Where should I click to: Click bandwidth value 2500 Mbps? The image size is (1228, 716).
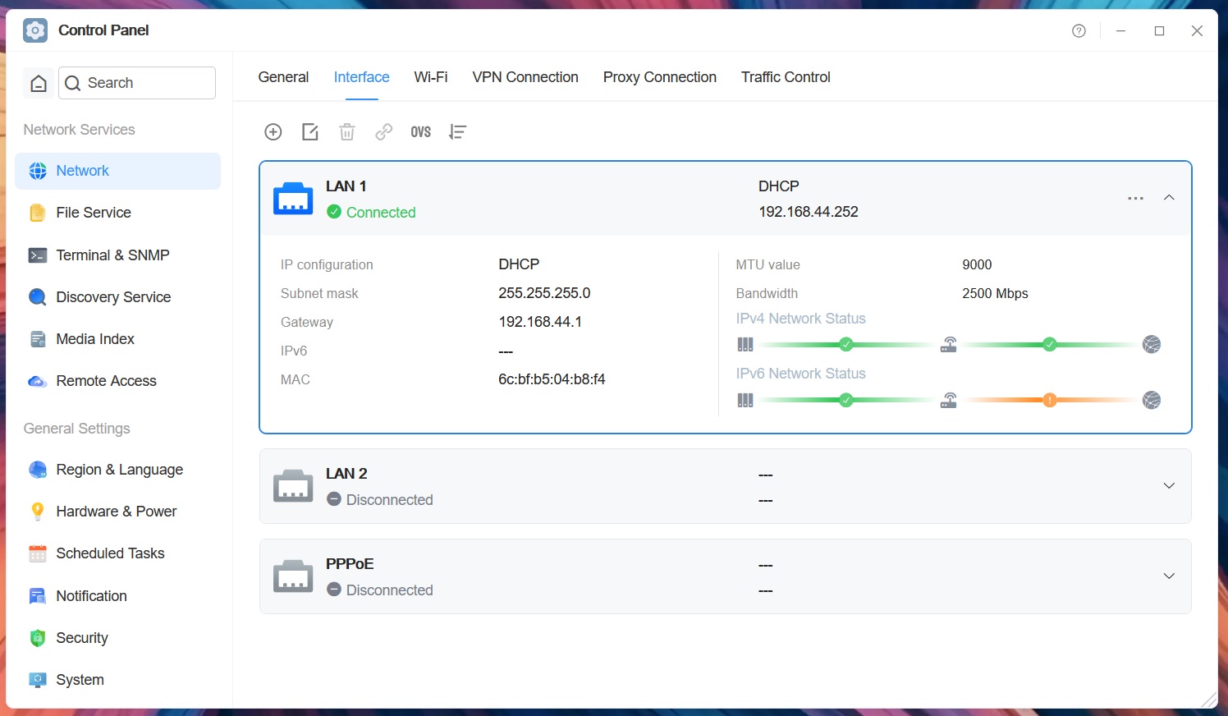click(x=995, y=293)
